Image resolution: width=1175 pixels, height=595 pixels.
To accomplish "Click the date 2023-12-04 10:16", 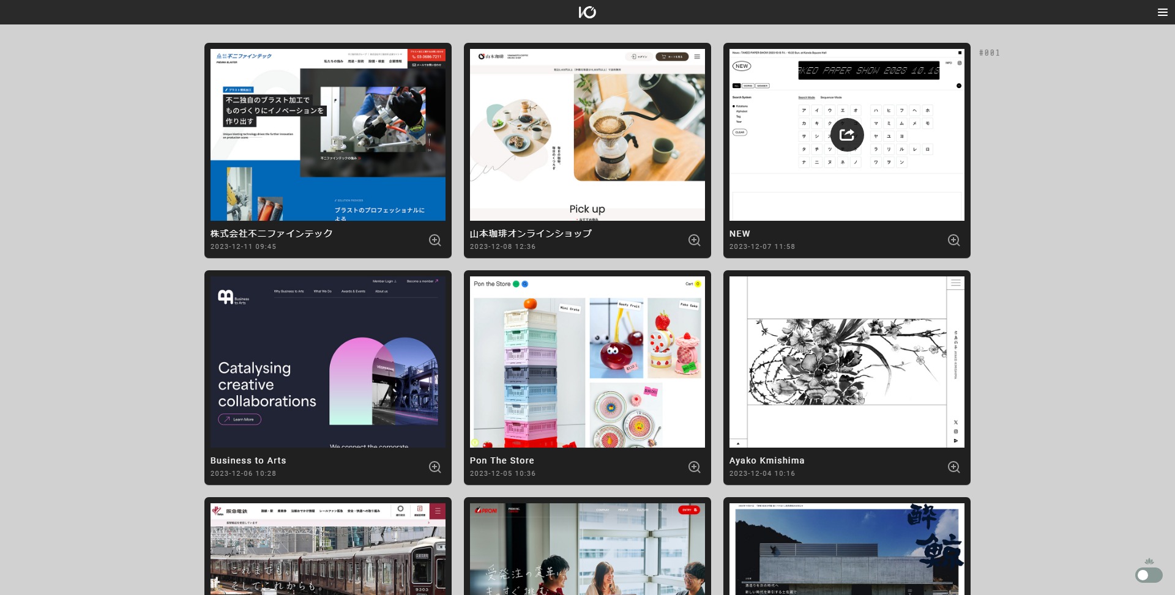I will click(763, 473).
